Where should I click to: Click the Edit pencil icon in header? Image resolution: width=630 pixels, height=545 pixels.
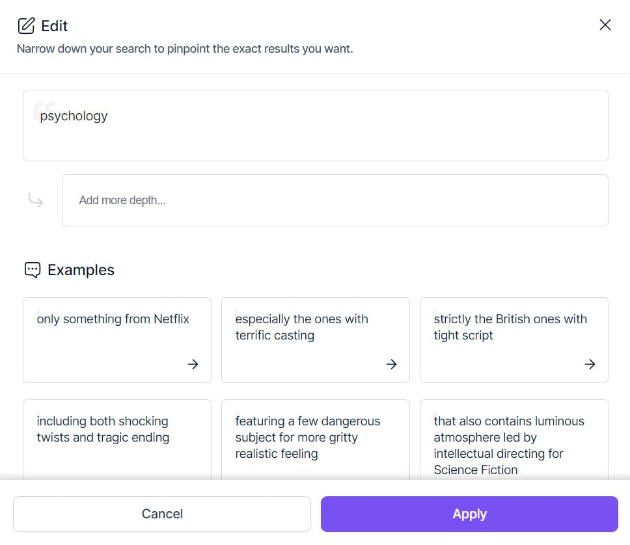[x=26, y=26]
